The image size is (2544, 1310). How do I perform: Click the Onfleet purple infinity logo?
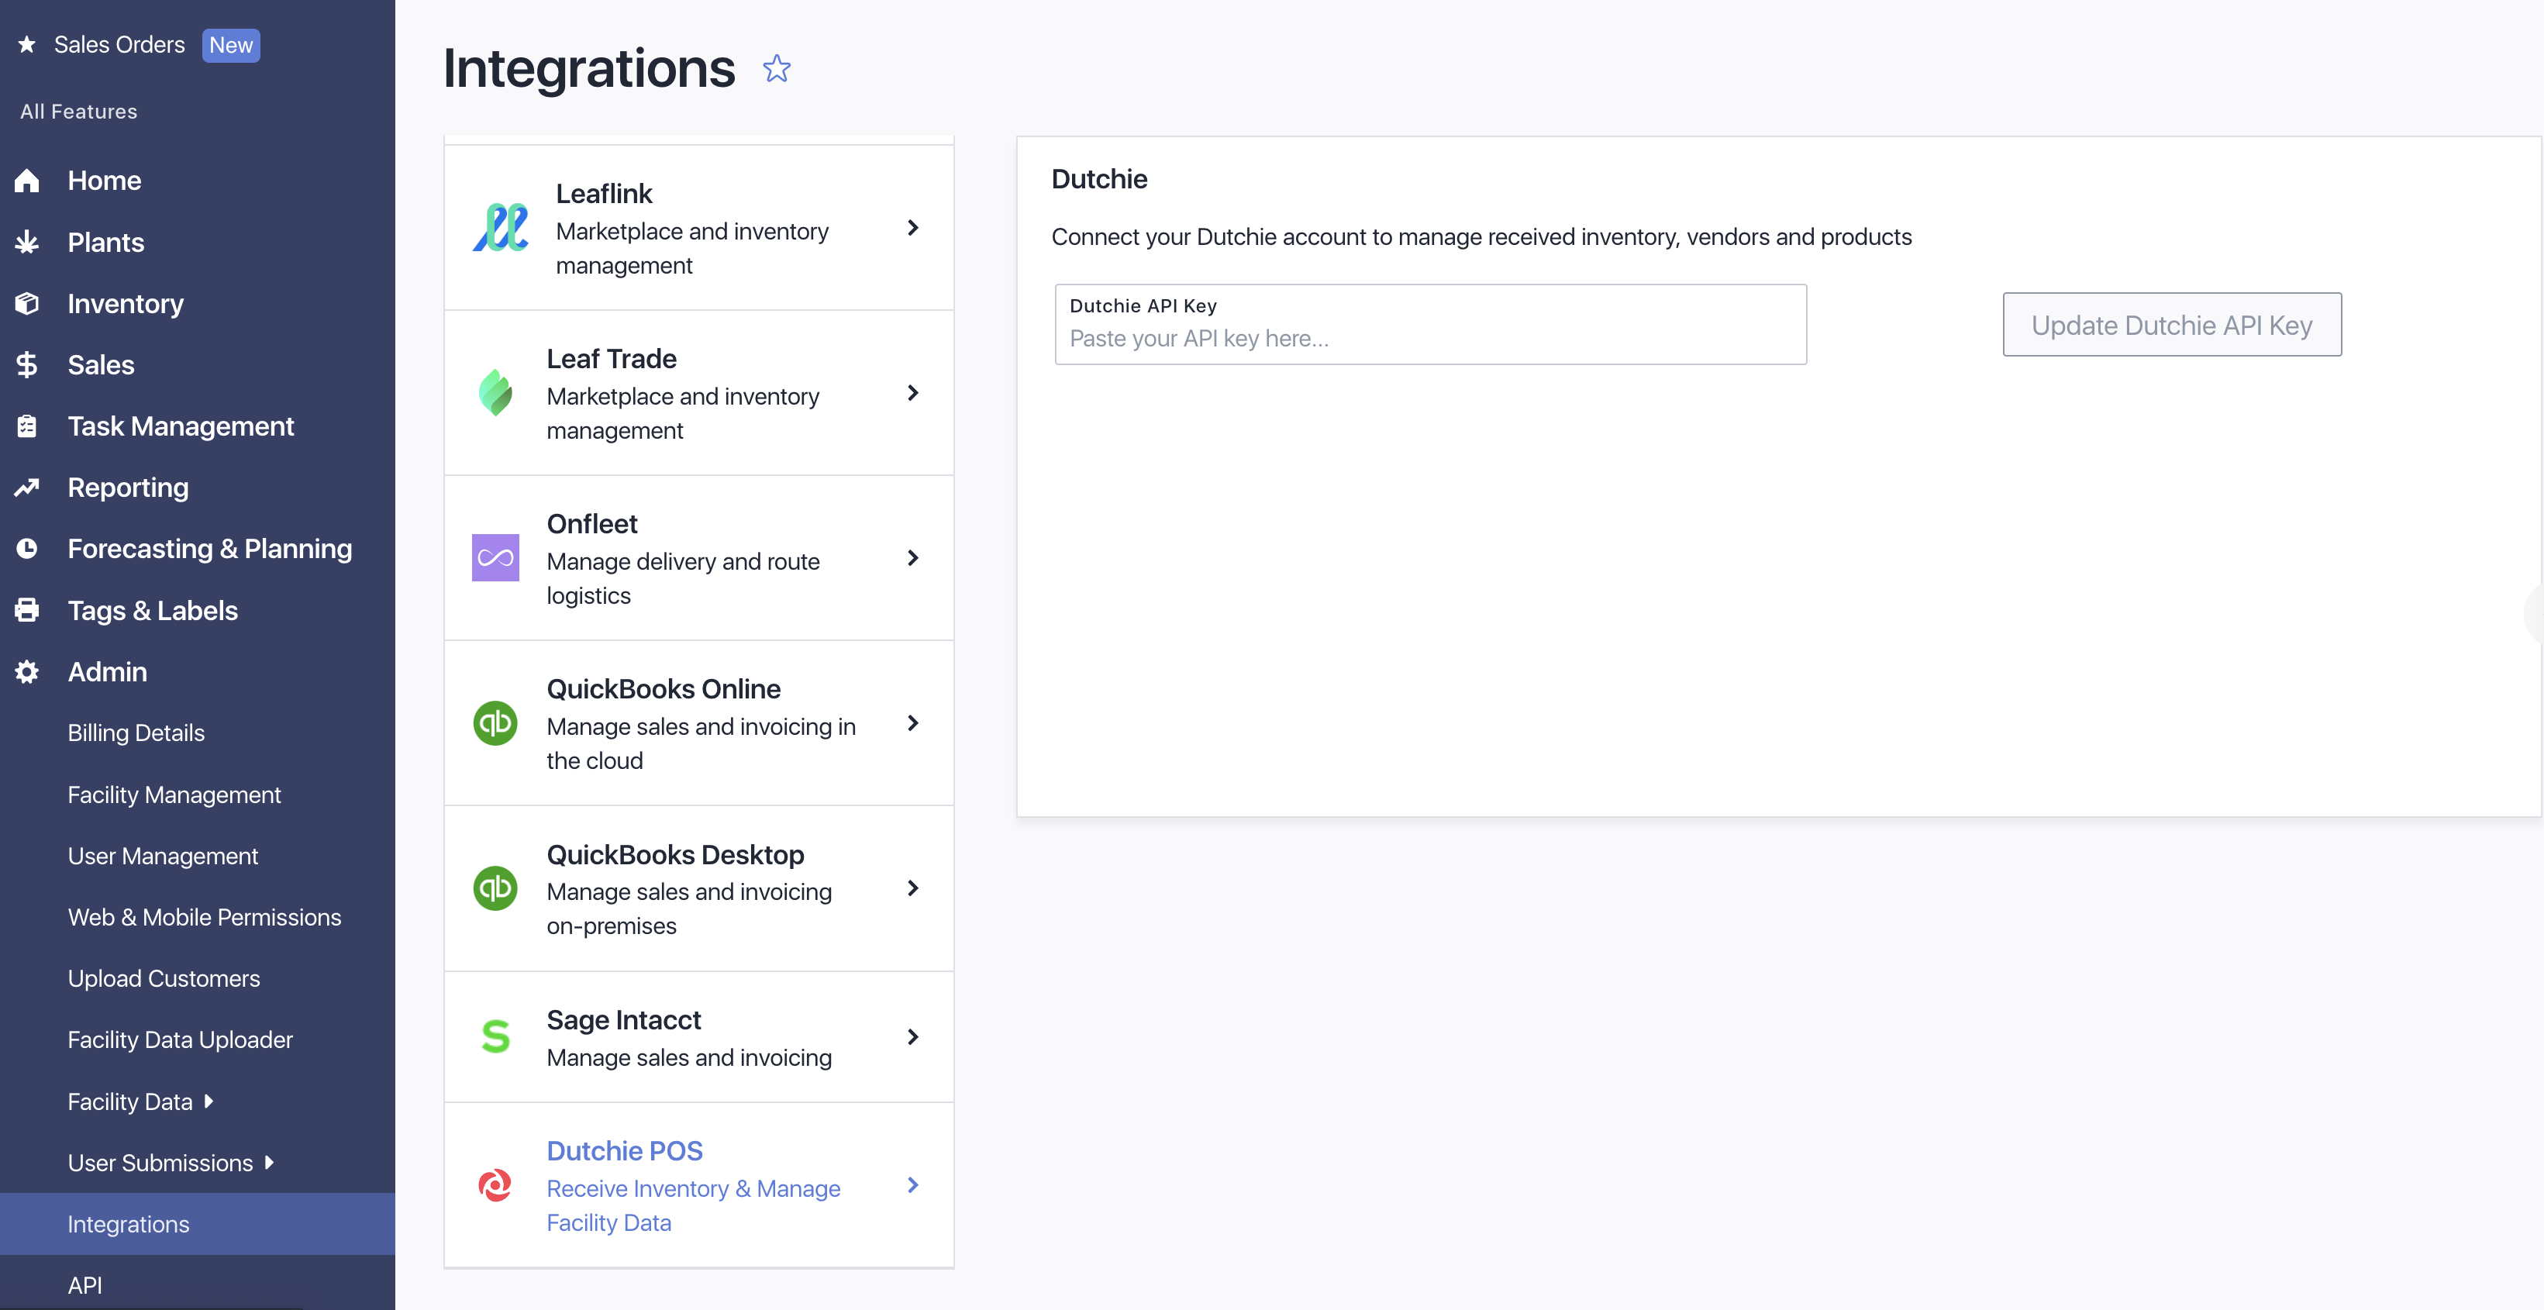click(496, 558)
